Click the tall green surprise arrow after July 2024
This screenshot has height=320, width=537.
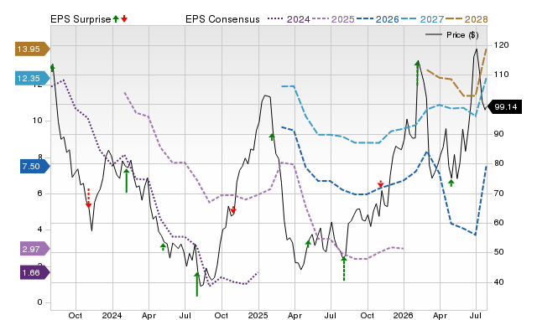[197, 284]
